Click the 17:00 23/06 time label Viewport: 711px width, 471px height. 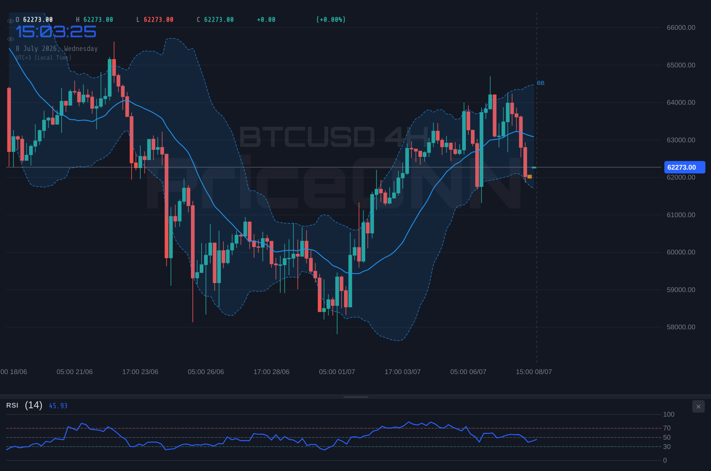pyautogui.click(x=140, y=372)
